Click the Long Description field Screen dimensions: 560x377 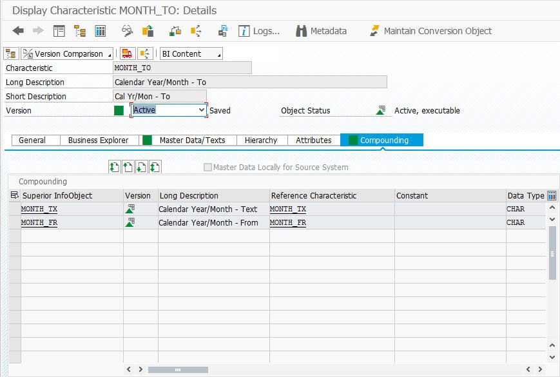tap(249, 82)
